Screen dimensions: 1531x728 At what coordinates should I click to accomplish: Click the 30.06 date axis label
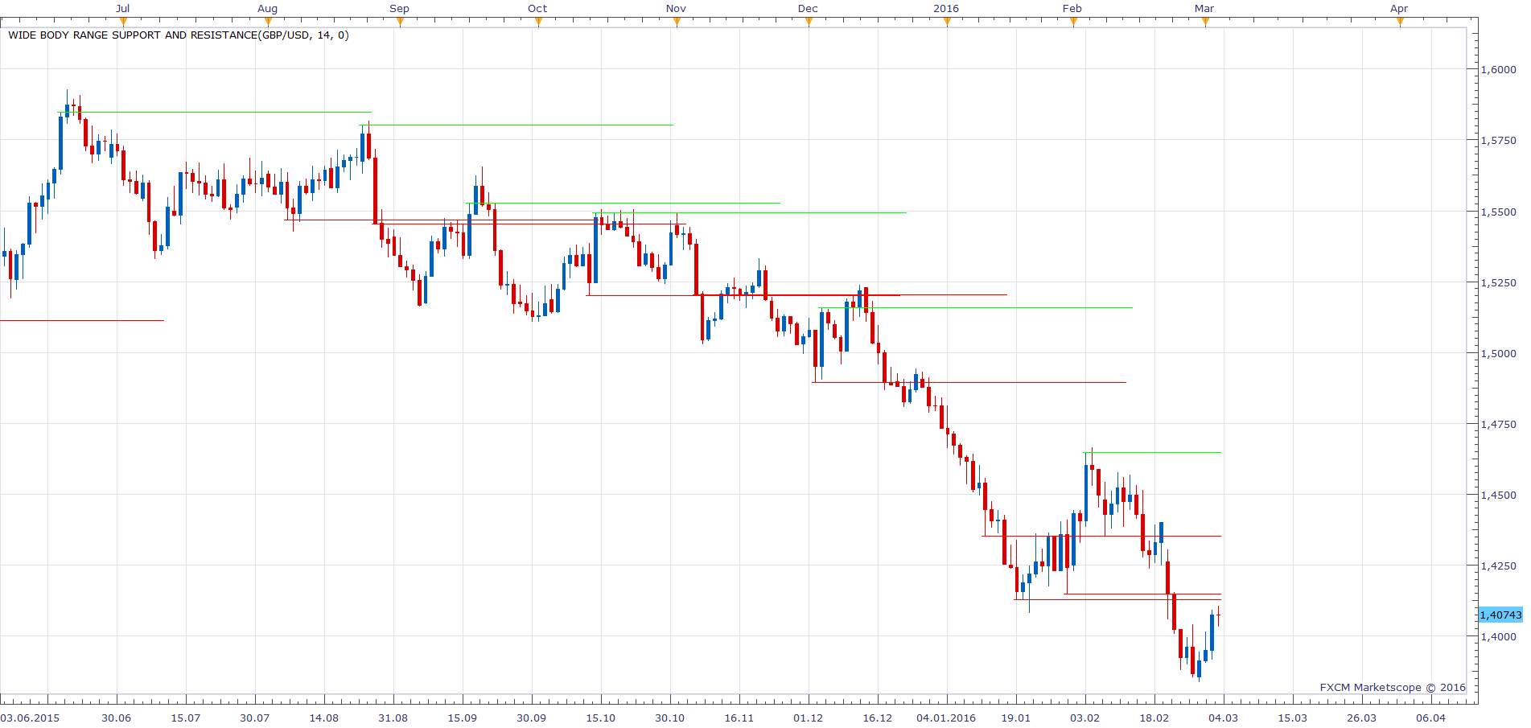tap(117, 718)
